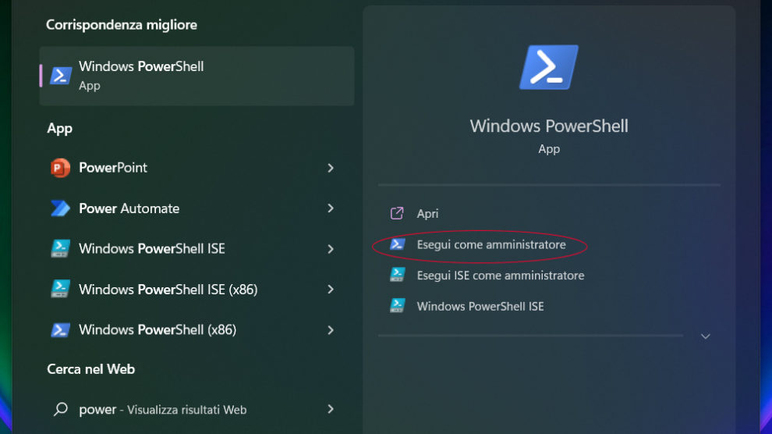
Task: Click the PowerPoint app icon
Action: click(60, 168)
